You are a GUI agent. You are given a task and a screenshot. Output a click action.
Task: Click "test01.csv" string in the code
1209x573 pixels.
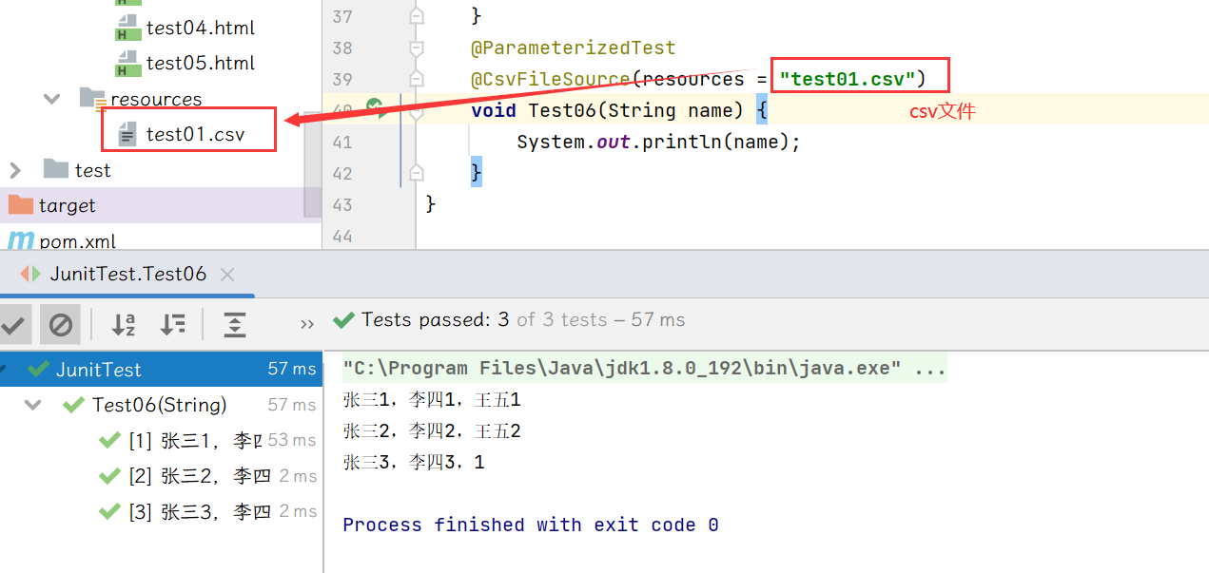[x=848, y=79]
